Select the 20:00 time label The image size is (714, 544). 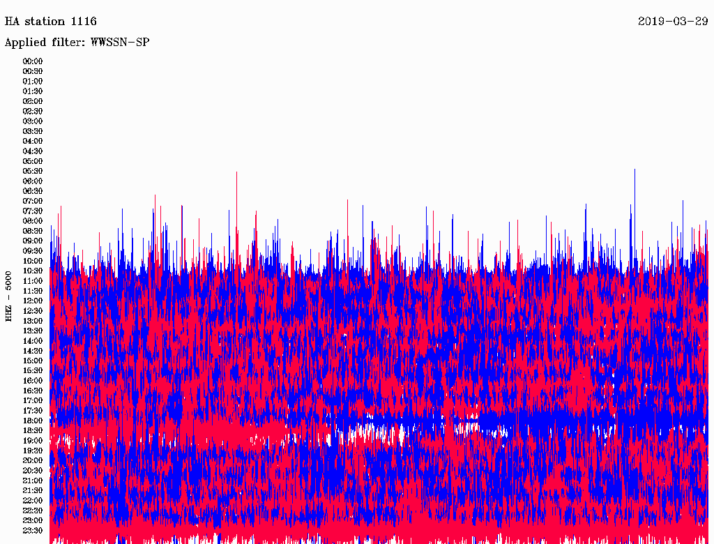point(33,461)
